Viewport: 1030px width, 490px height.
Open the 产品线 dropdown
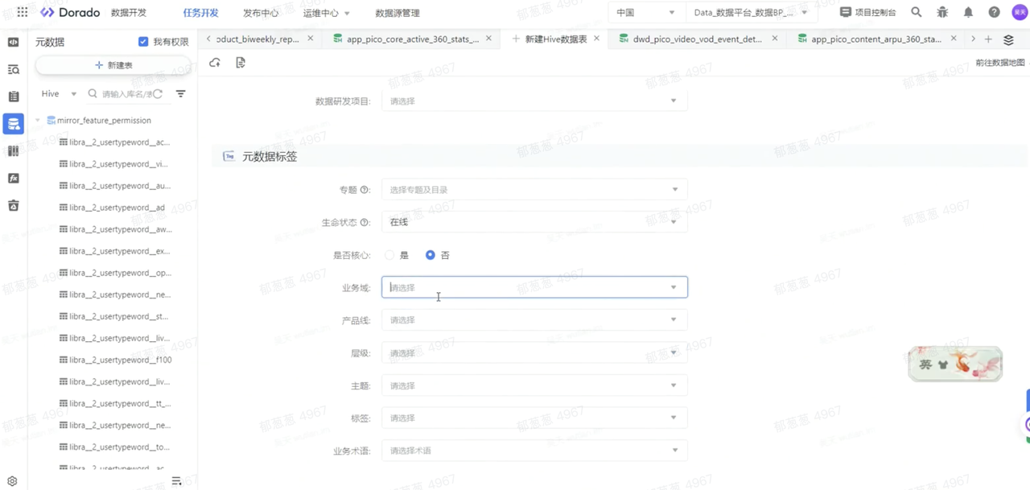[534, 320]
